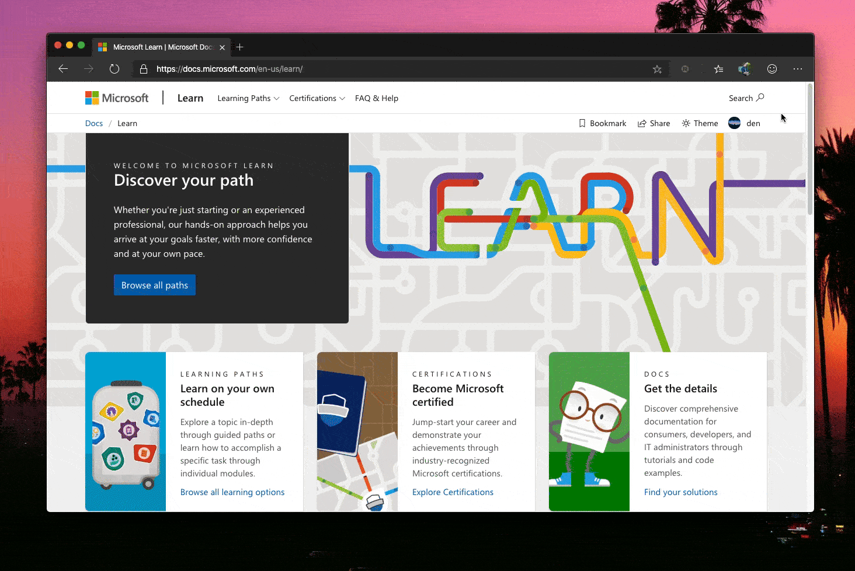The image size is (855, 571).
Task: Go back using the browser back arrow
Action: tap(63, 69)
